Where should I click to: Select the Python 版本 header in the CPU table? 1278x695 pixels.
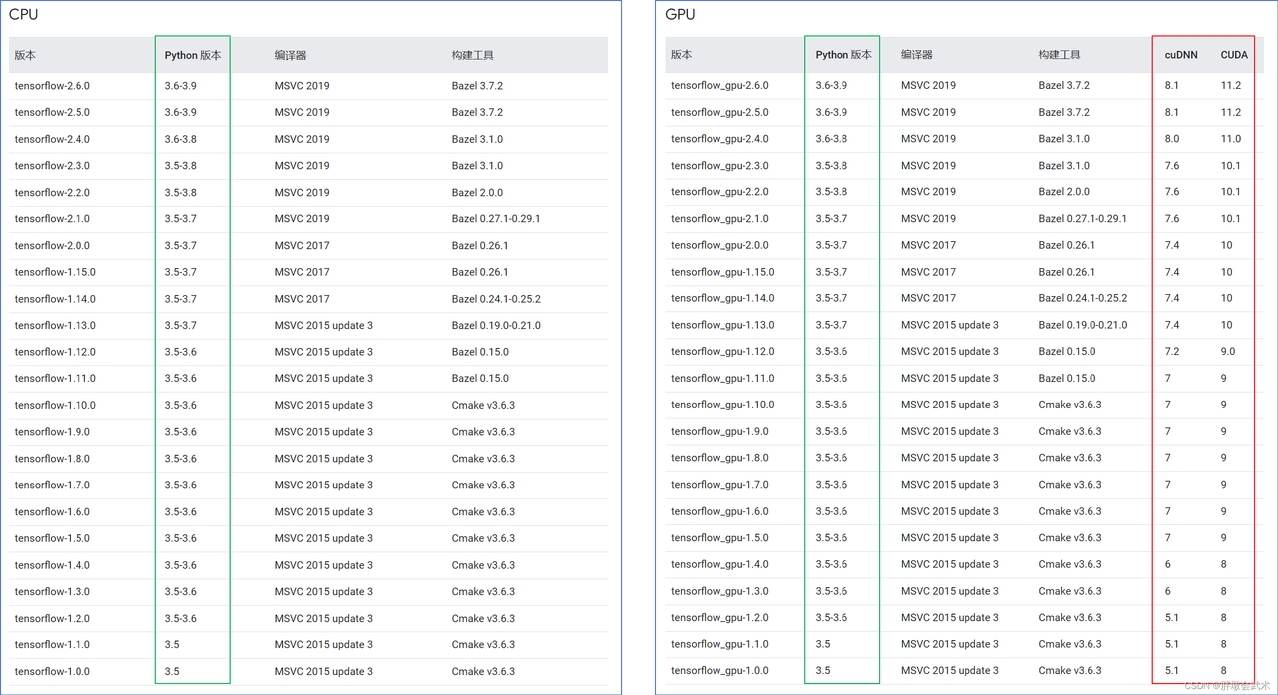pyautogui.click(x=193, y=55)
